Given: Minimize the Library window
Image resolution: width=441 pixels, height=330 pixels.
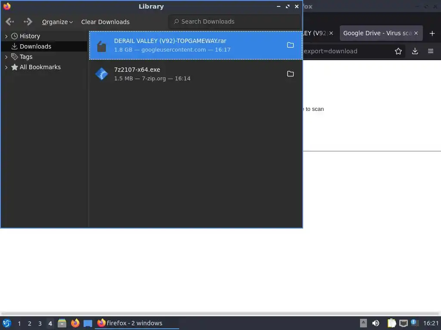Looking at the screenshot, I should (x=279, y=6).
